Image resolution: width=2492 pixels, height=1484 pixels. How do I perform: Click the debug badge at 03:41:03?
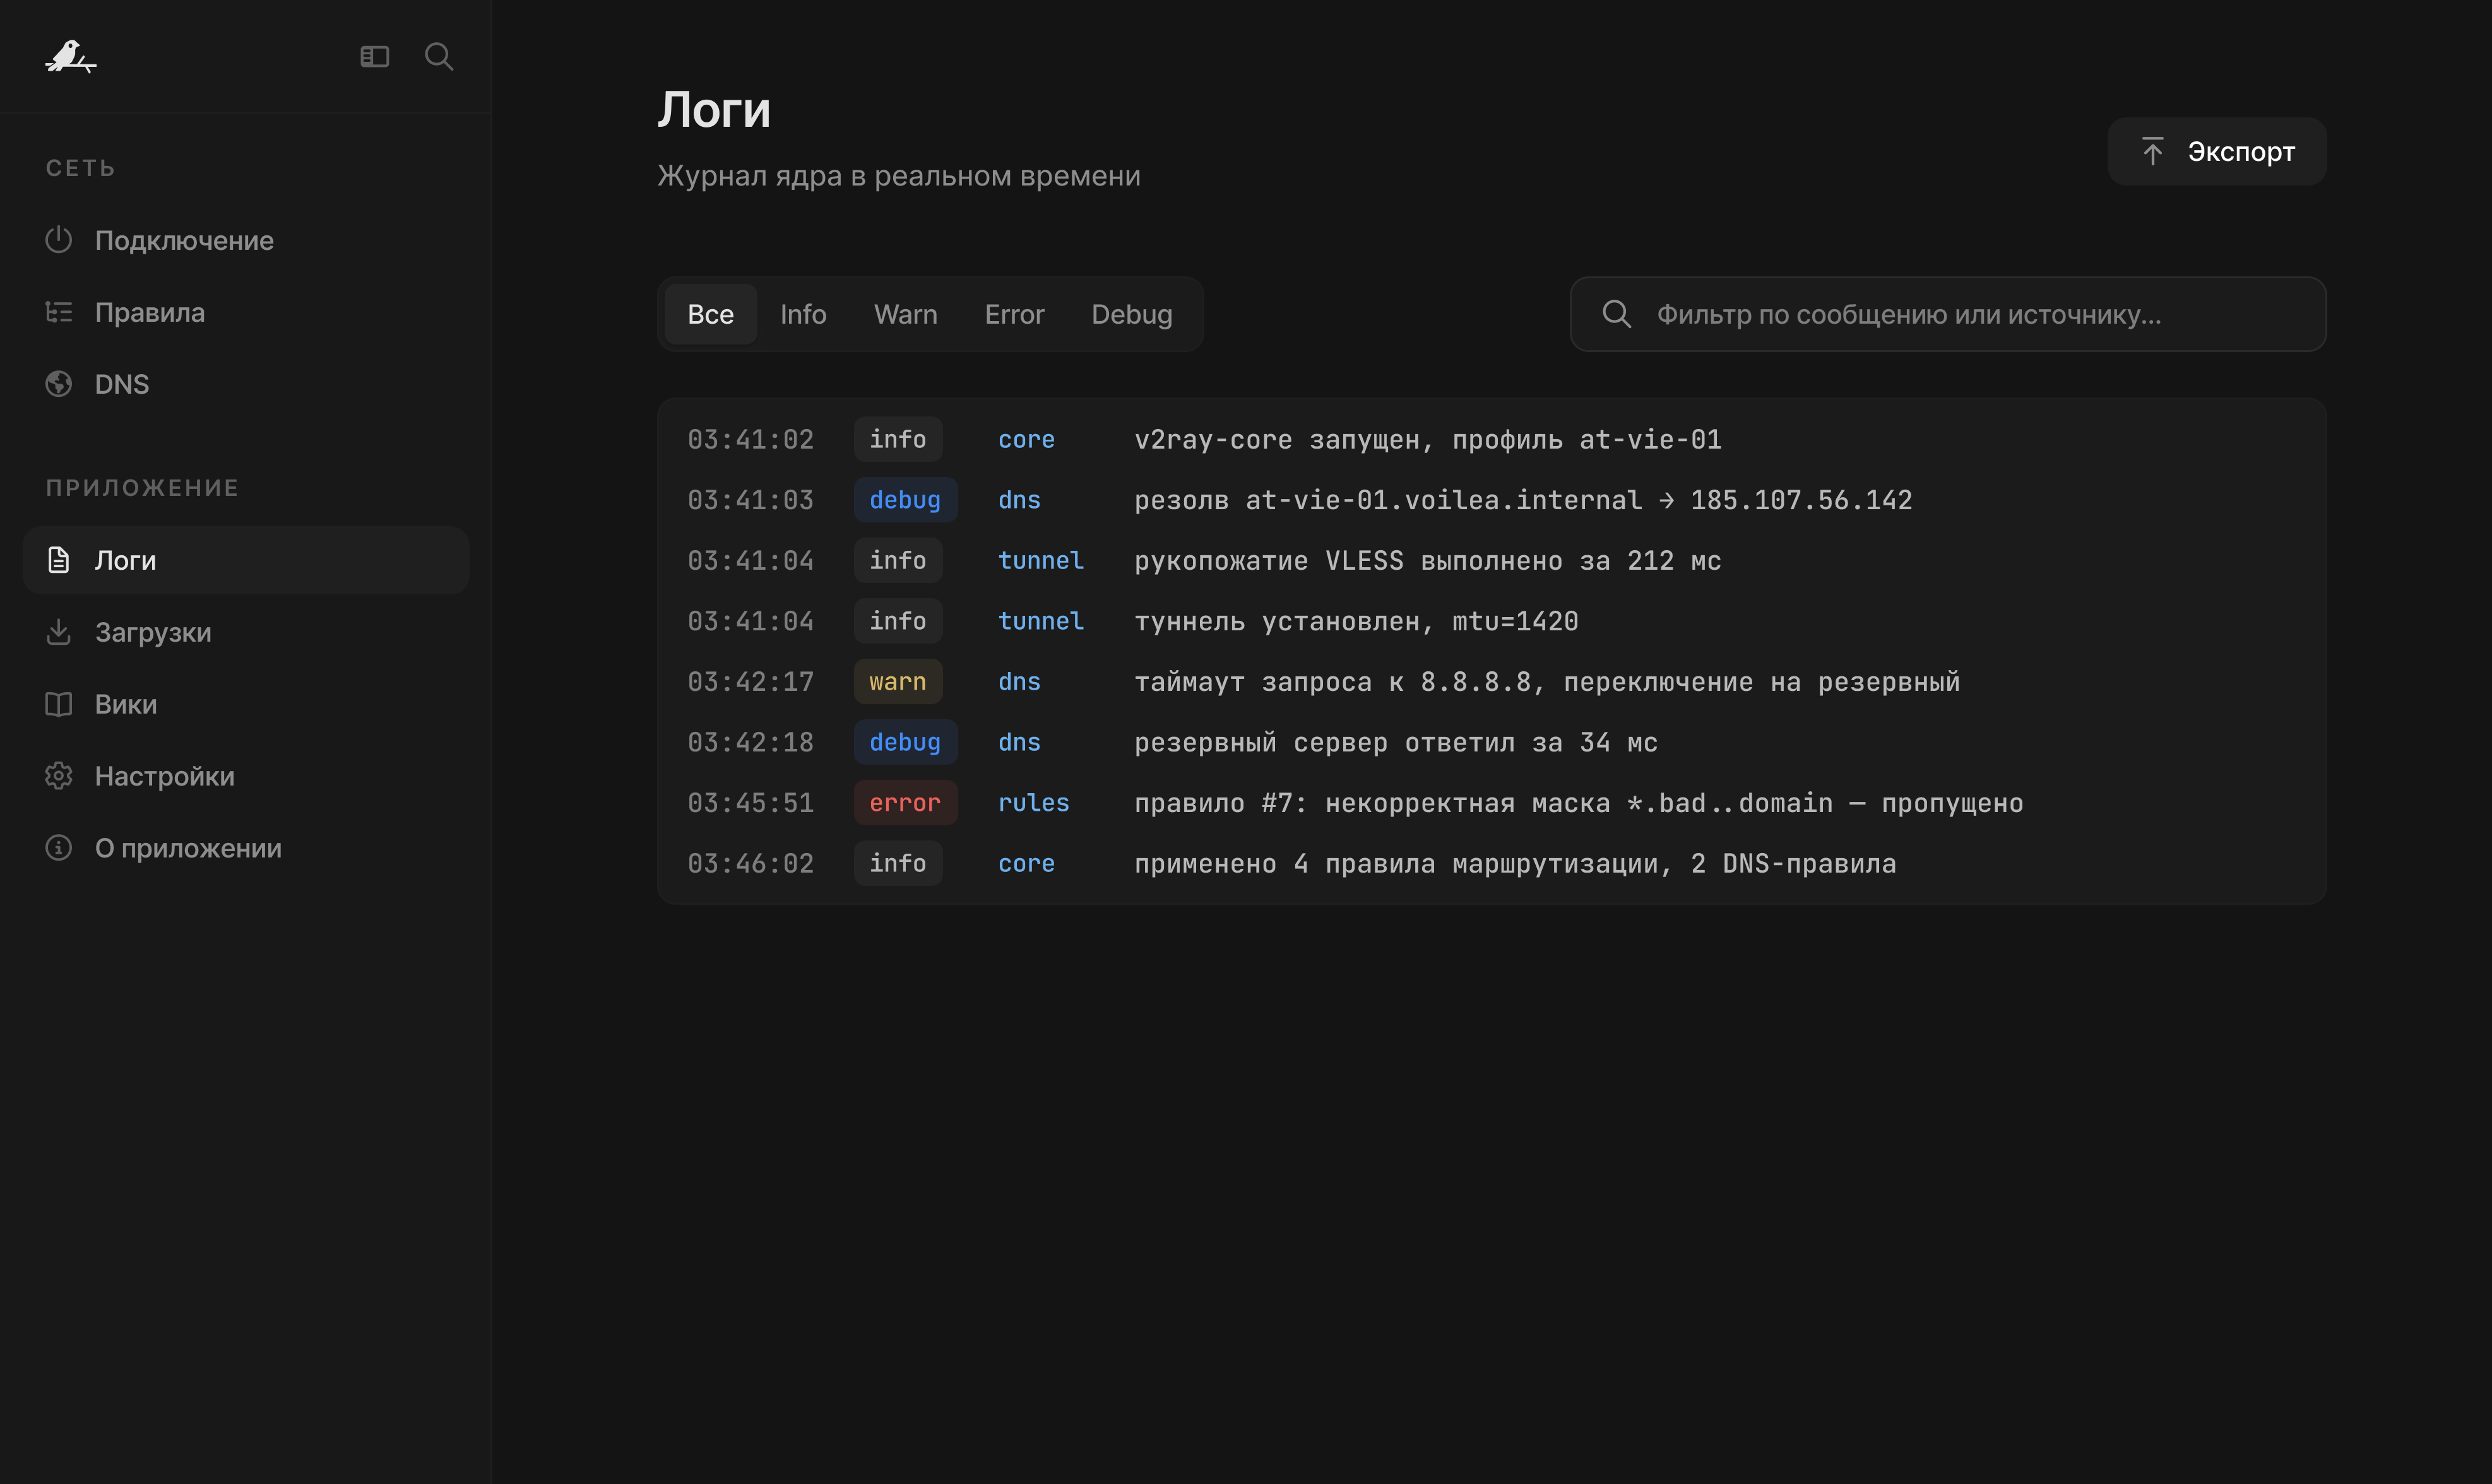pyautogui.click(x=905, y=500)
